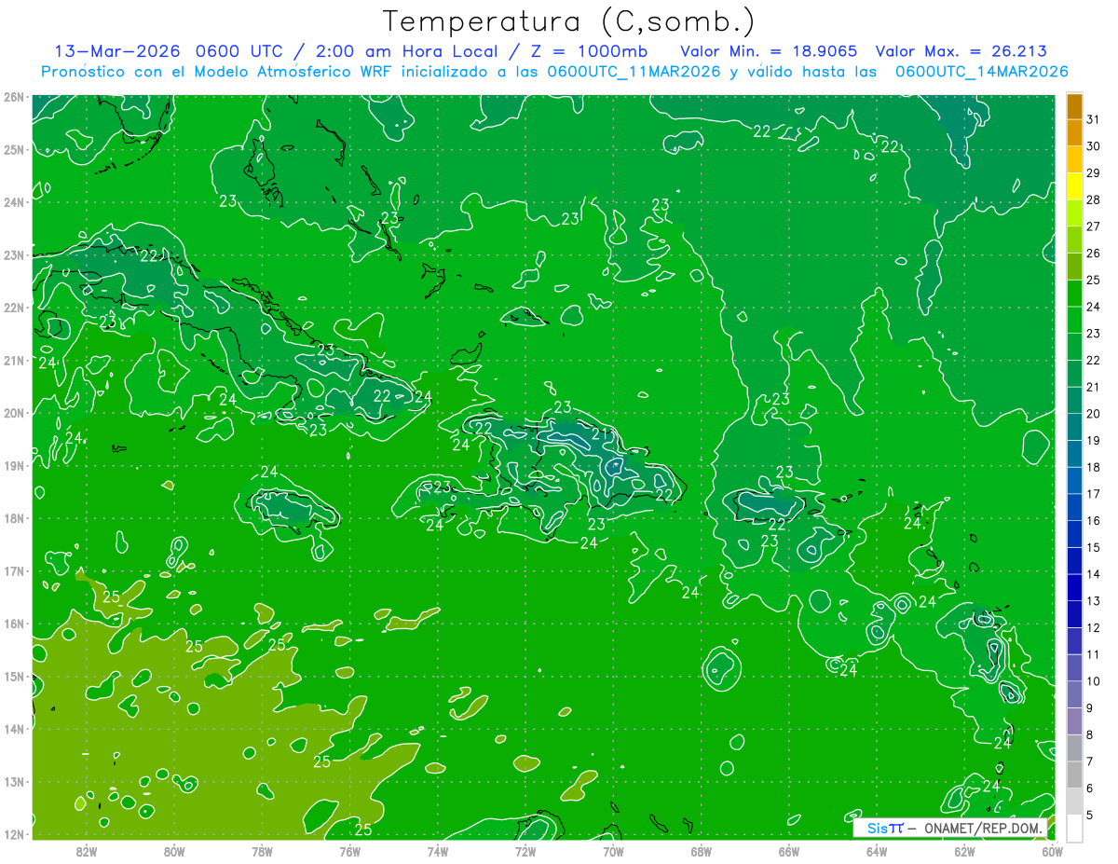Click the 18N latitude label
This screenshot has height=864, width=1118.
click(x=13, y=518)
